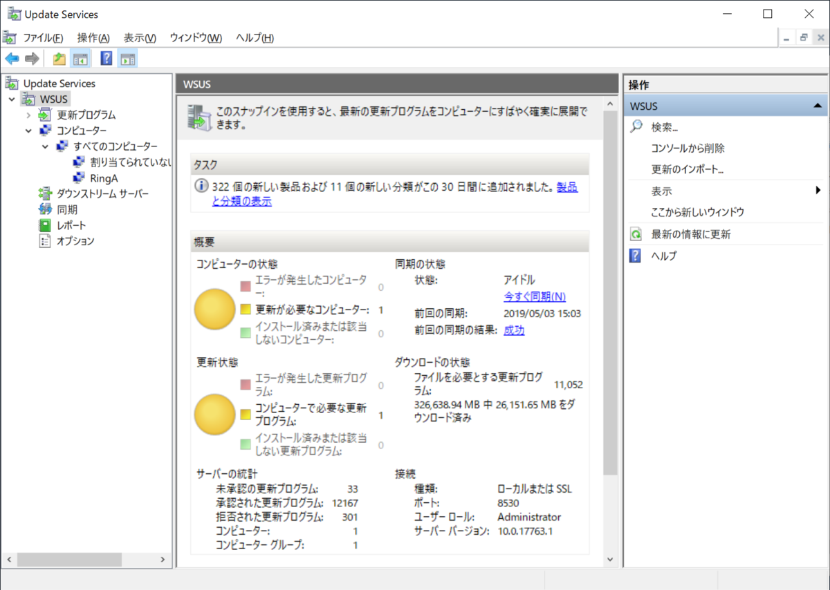830x590 pixels.
Task: Click the 同期 icon in tree
Action: (x=46, y=209)
